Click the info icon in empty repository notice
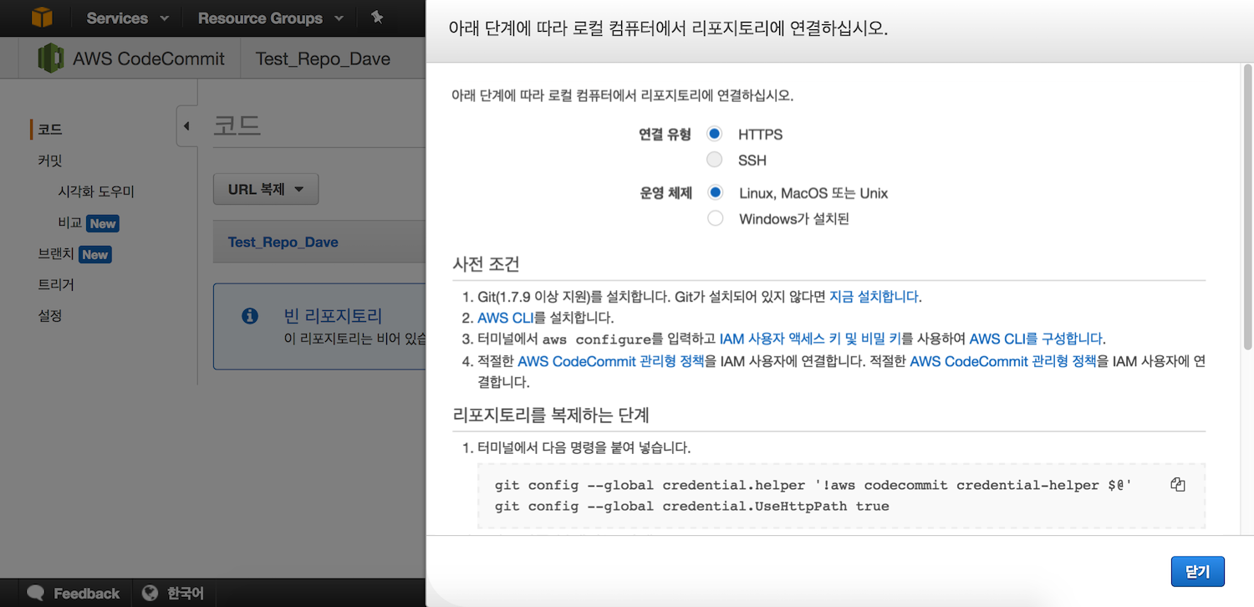 pyautogui.click(x=249, y=316)
